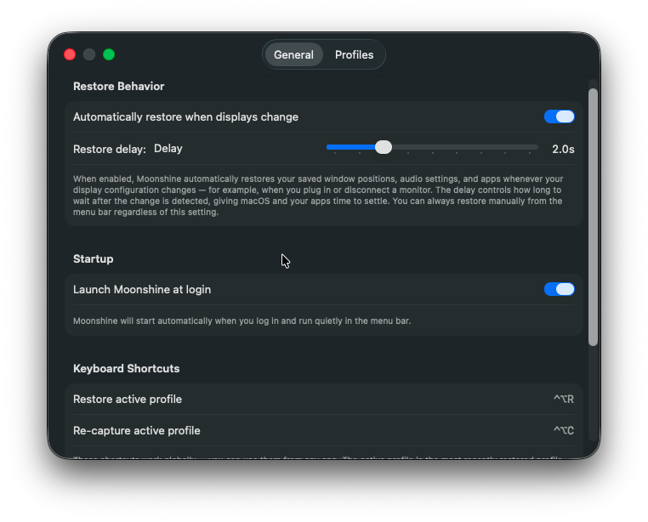
Task: Click the Startup section heading
Action: coord(93,258)
